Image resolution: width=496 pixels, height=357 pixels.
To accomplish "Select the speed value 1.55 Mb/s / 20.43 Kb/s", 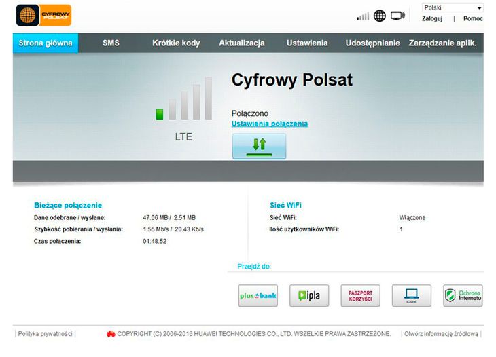I will click(x=173, y=229).
